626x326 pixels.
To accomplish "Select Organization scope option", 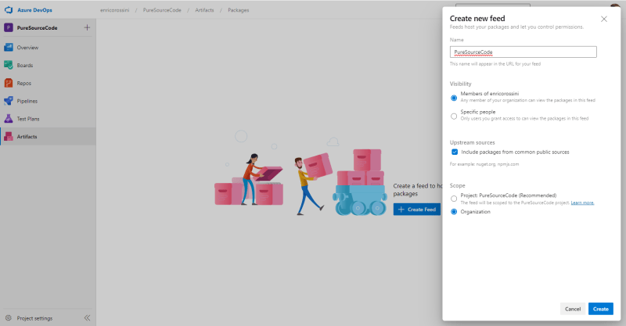I will click(454, 212).
